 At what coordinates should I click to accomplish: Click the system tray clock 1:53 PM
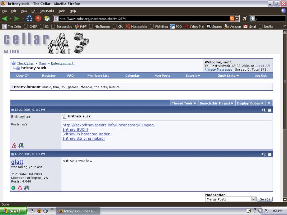(277, 211)
